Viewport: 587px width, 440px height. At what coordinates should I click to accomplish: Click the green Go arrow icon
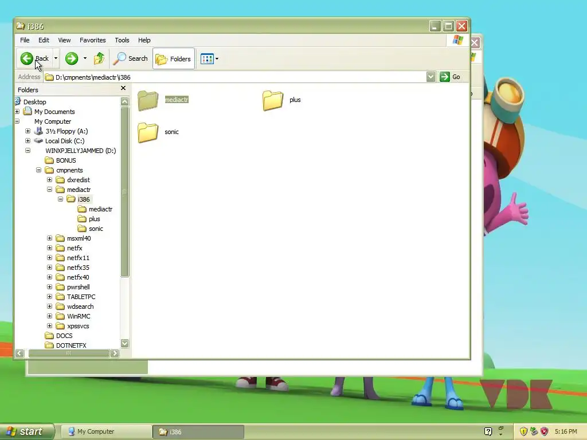click(444, 77)
